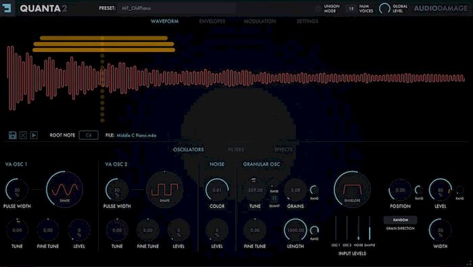
Task: Toggle the Unison Mode switch
Action: pyautogui.click(x=318, y=8)
